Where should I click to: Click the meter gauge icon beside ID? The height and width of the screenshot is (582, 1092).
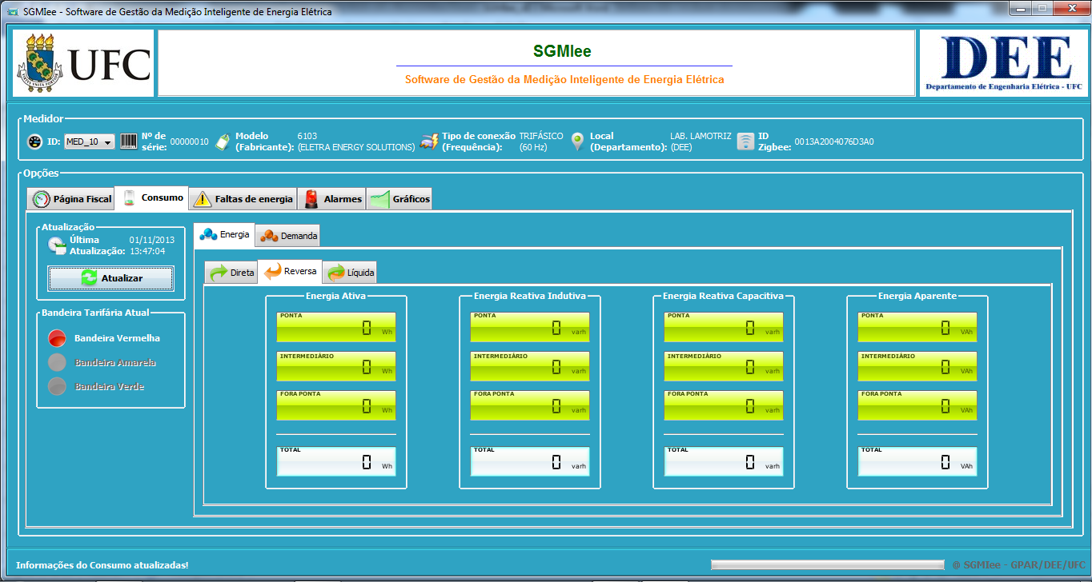pyautogui.click(x=34, y=142)
